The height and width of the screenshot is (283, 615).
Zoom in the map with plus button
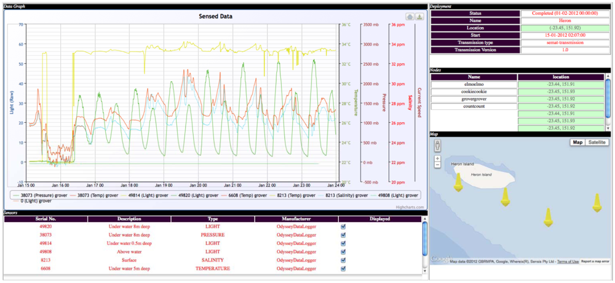point(437,158)
